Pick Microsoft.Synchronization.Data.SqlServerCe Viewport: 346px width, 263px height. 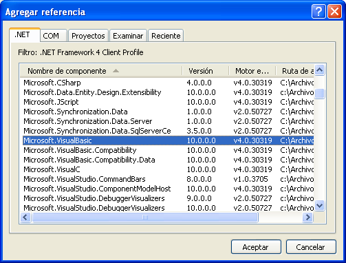(x=168, y=131)
